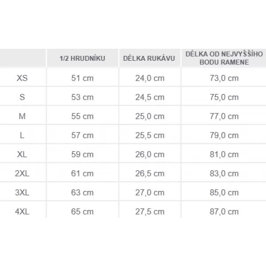The image size is (266, 266).
Task: Click the 1/2 HRUDNÍKU column header
Action: pyautogui.click(x=82, y=59)
